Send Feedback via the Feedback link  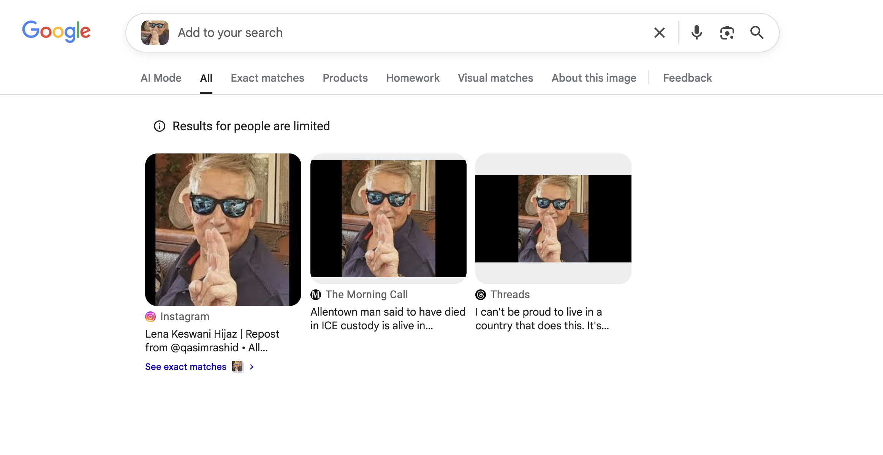pyautogui.click(x=687, y=78)
